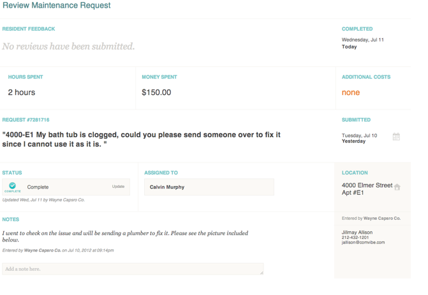Click the Request #7281716 heading
The image size is (428, 295).
[x=26, y=120]
